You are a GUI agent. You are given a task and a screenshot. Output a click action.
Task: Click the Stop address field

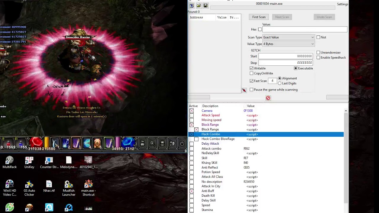tap(285, 63)
